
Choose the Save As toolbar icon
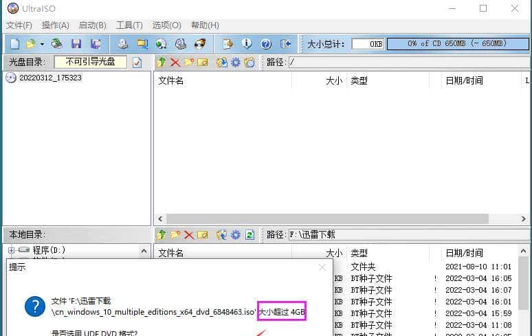(96, 44)
